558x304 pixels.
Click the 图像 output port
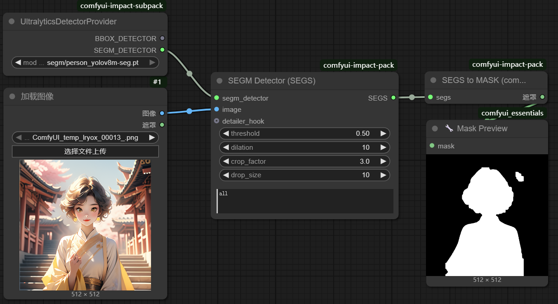(162, 113)
